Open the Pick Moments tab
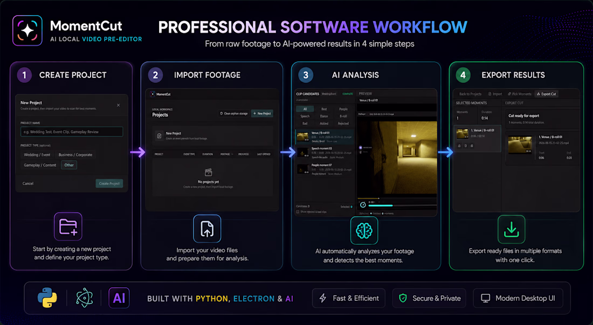 [x=520, y=94]
